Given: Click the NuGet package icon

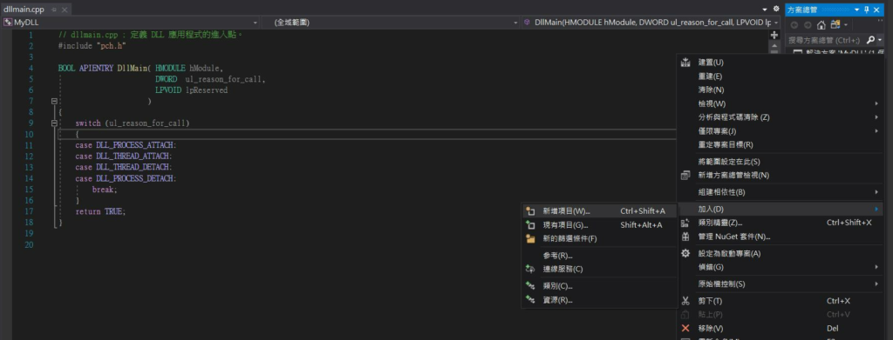Looking at the screenshot, I should tap(685, 237).
